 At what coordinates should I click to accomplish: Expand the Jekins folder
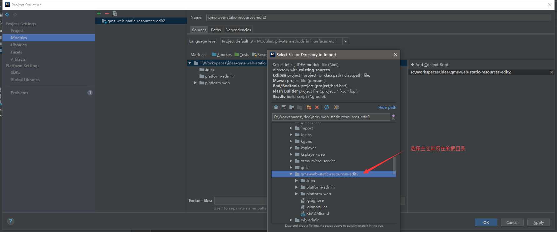coord(291,135)
